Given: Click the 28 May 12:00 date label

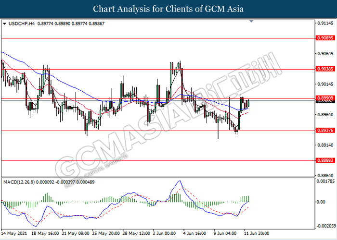Looking at the screenshot, I should pos(136,234).
